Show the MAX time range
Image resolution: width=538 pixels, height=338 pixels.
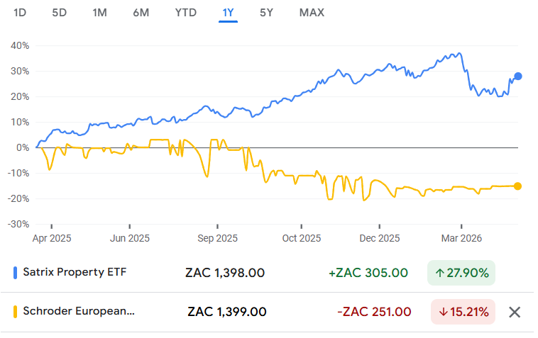click(312, 13)
